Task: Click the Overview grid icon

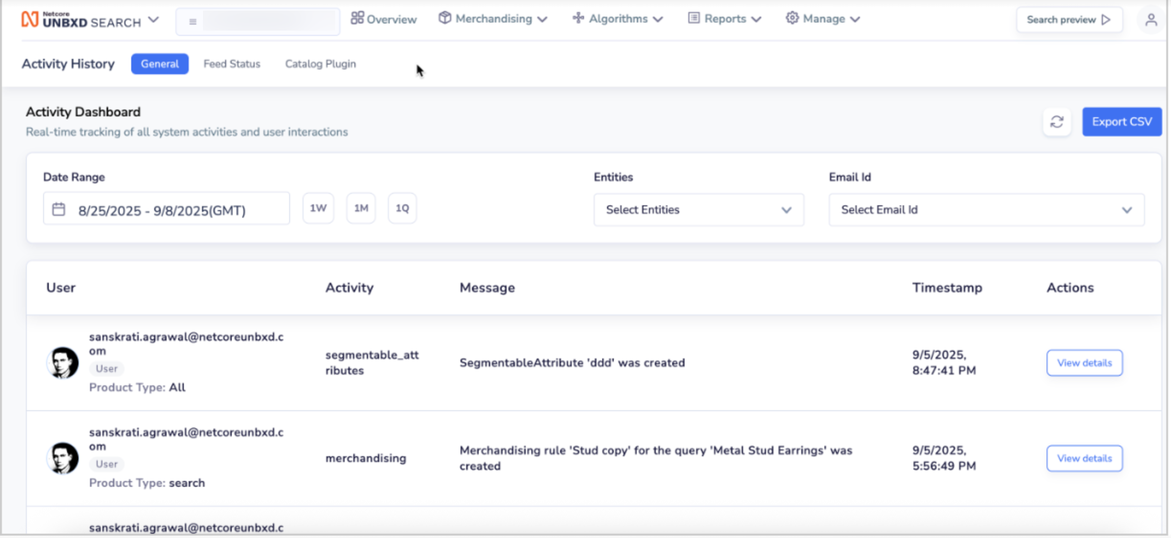Action: (357, 18)
